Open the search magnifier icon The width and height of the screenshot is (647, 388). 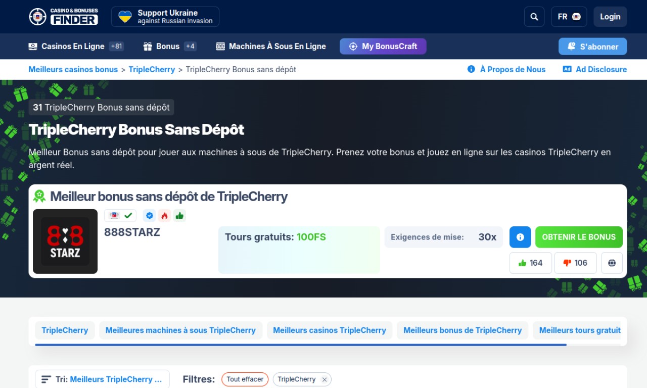(534, 17)
